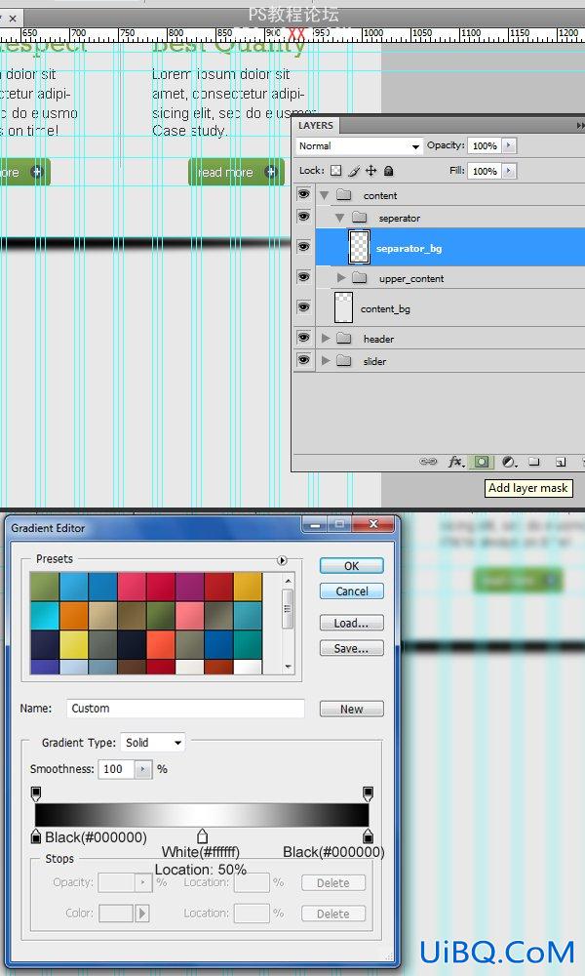Hide the header group eye icon
Viewport: 585px width, 976px height.
tap(303, 338)
